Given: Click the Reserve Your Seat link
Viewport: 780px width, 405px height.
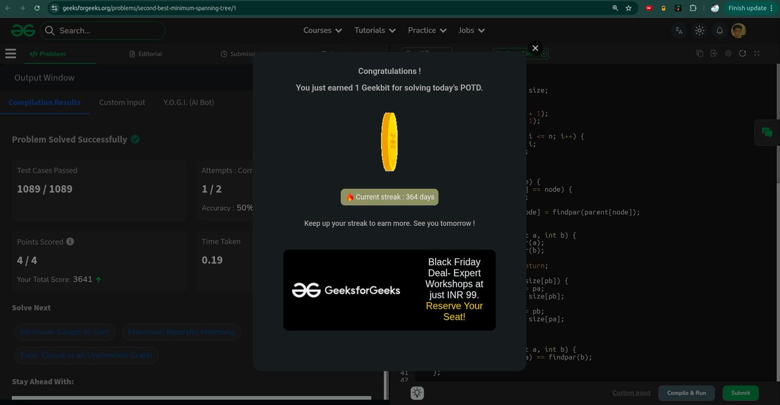Looking at the screenshot, I should [x=454, y=311].
